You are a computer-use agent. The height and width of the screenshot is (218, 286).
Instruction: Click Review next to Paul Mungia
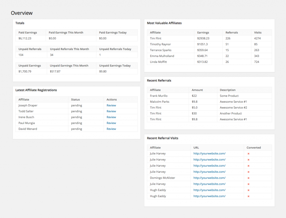click(x=111, y=123)
